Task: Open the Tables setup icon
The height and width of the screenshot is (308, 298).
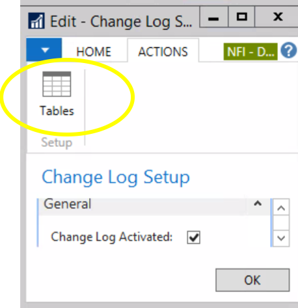Action: point(57,94)
